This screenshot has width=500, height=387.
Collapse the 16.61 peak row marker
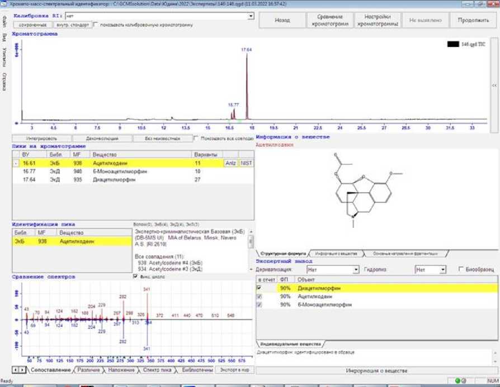point(15,163)
